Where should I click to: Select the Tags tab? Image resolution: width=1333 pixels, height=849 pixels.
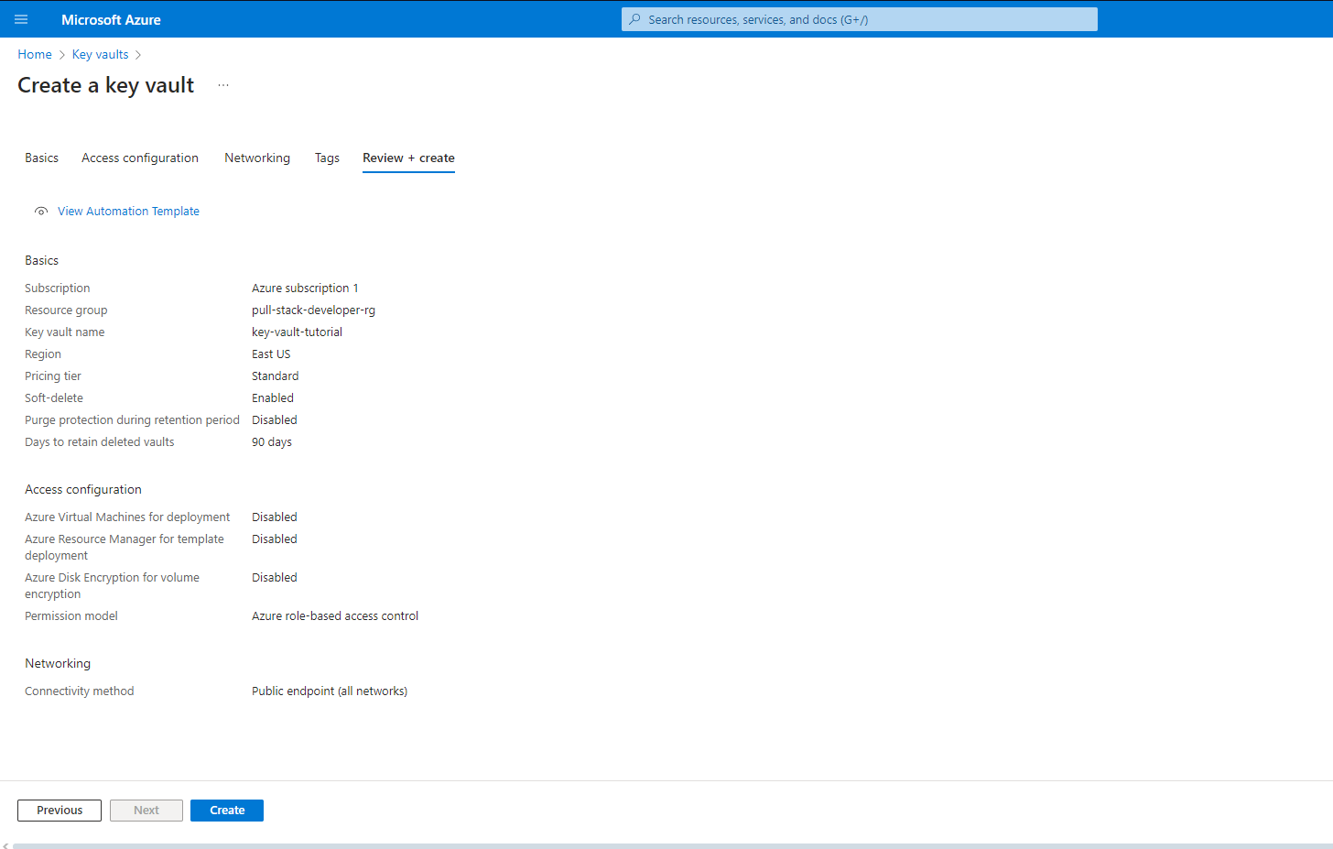327,158
